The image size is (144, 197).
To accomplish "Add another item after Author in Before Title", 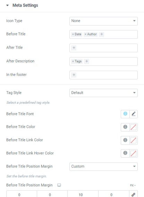I will [102, 34].
